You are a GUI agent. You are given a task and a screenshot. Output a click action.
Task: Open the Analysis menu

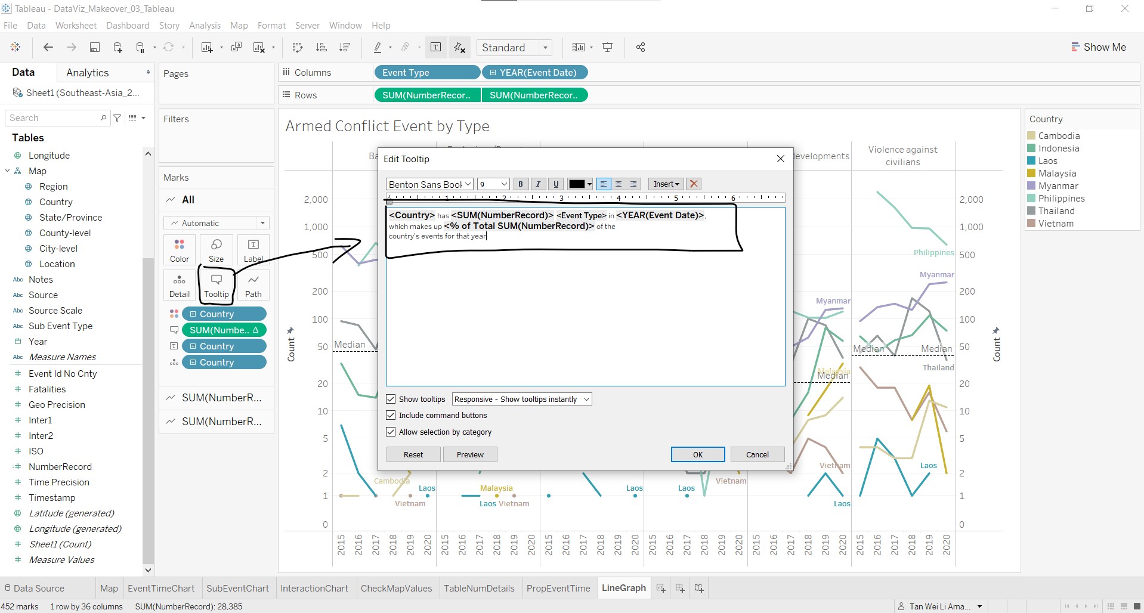point(205,26)
